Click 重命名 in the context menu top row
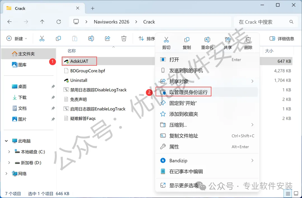Viewport: 302px width, 198px height. [x=207, y=43]
